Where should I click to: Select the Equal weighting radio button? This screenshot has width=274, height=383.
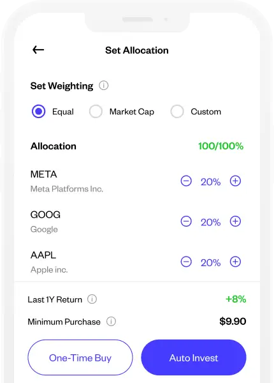38,111
